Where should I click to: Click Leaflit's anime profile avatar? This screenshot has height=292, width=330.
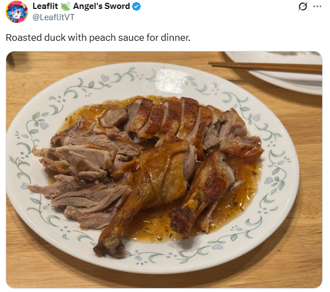17,12
